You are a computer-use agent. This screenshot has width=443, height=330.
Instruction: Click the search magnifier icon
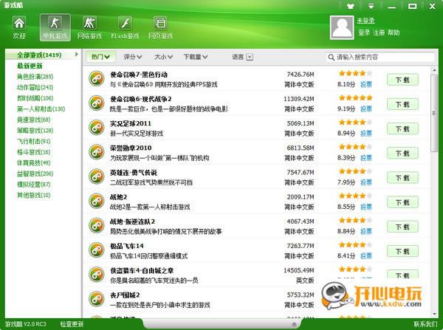point(331,58)
